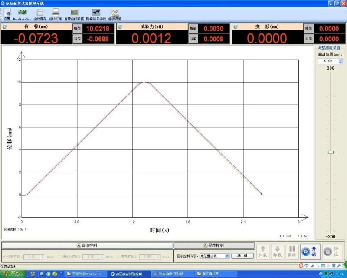Click 峰值 button in test force panel
The image size is (347, 278).
[193, 29]
